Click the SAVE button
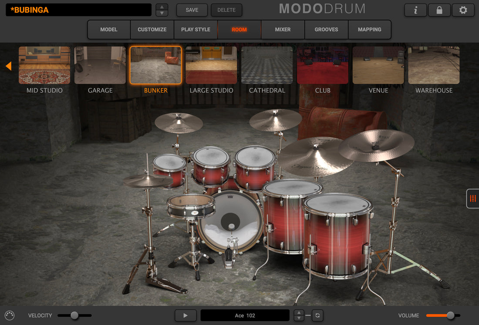Viewport: 479px width, 325px height. click(192, 10)
